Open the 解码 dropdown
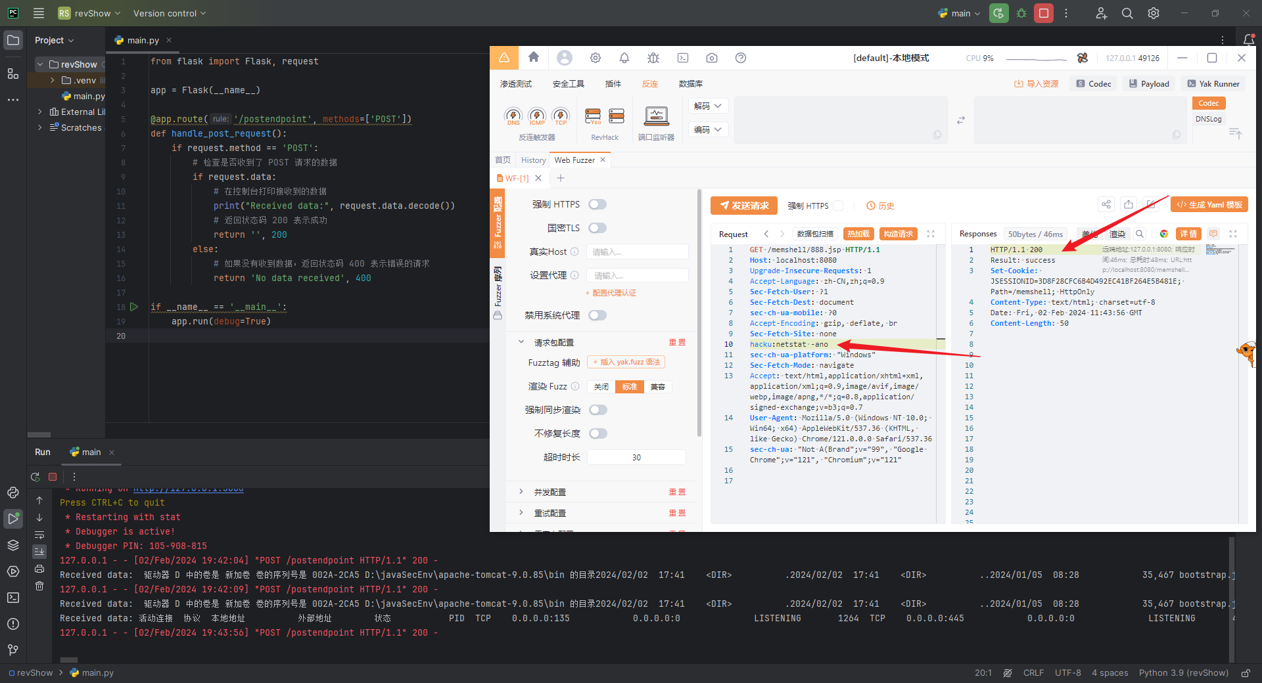Viewport: 1262px width, 683px height. pos(708,106)
